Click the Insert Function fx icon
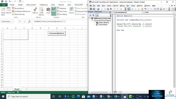Screen dimensions: 176x99 [x=29, y=21]
